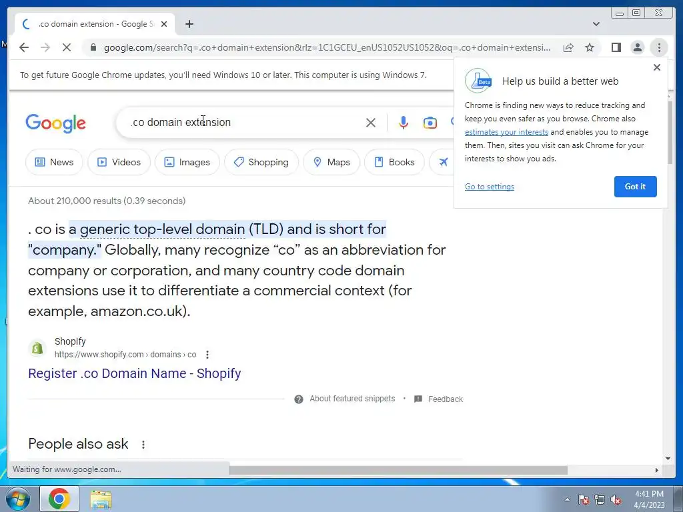This screenshot has width=683, height=512.
Task: Select the text 'About 210,000 results'
Action: (75, 201)
